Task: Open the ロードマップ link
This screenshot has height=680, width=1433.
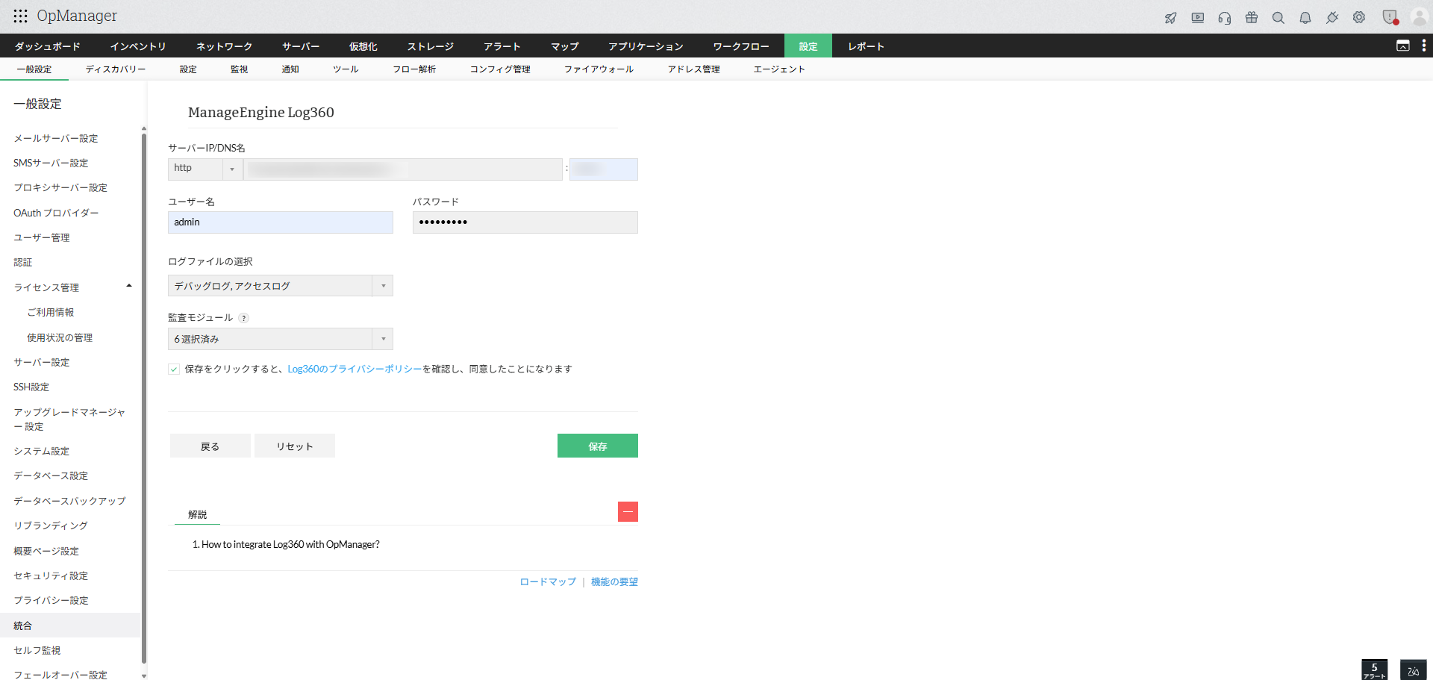Action: (x=548, y=582)
